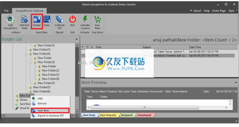The image size is (239, 127).
Task: Click the Buy Now cart icon
Action: pyautogui.click(x=97, y=19)
